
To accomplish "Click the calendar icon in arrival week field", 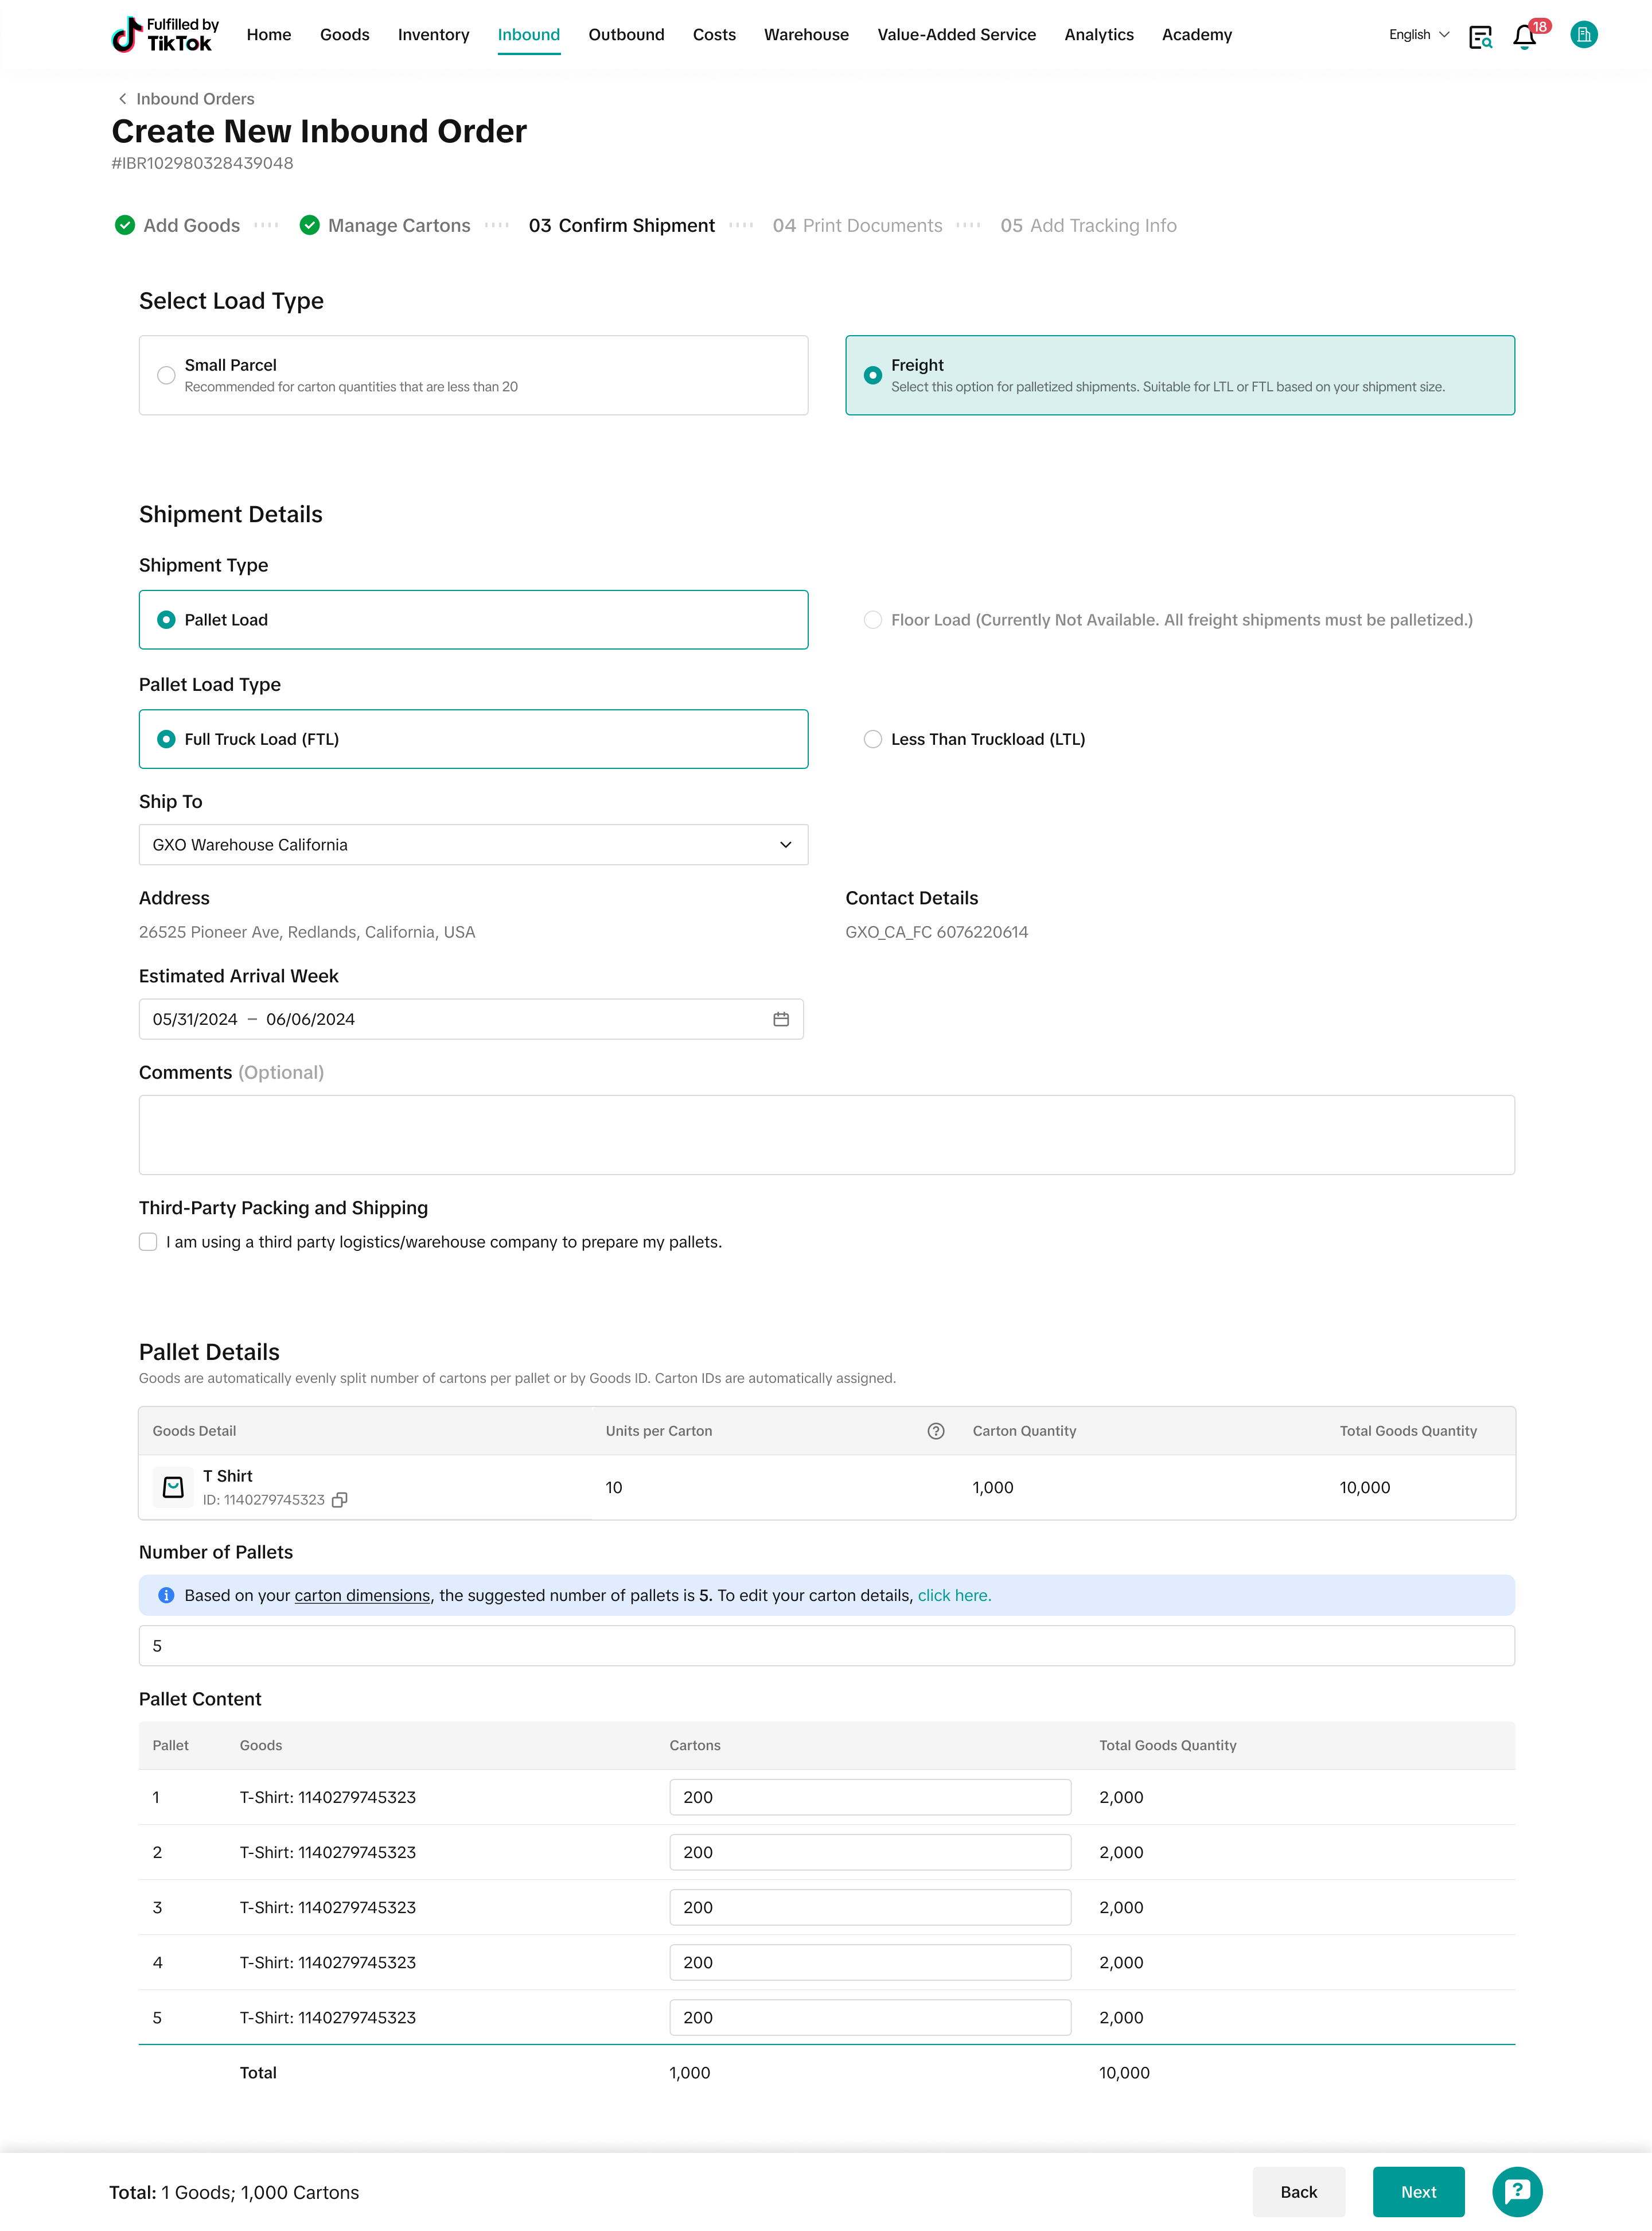I will tap(781, 1019).
